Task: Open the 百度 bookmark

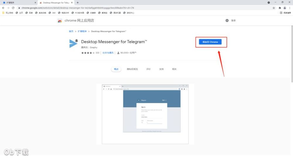Action: tap(29, 13)
